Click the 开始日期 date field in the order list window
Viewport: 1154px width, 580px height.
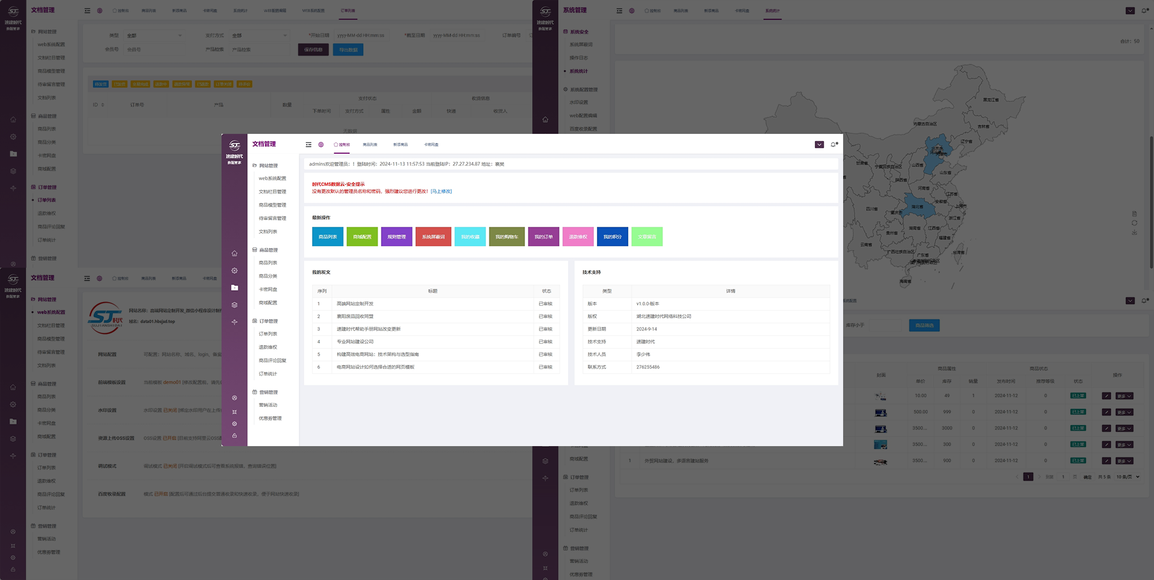pos(362,36)
